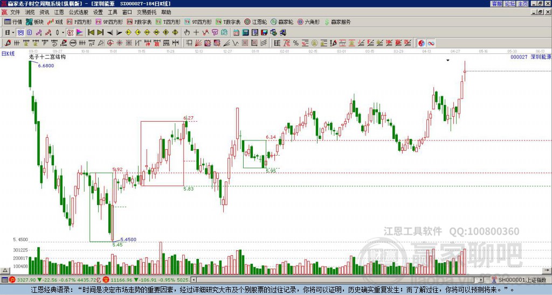Image resolution: width=552 pixels, height=295 pixels.
Task: Expand the candlestick chart-type dropdown arrow
Action: click(x=63, y=33)
